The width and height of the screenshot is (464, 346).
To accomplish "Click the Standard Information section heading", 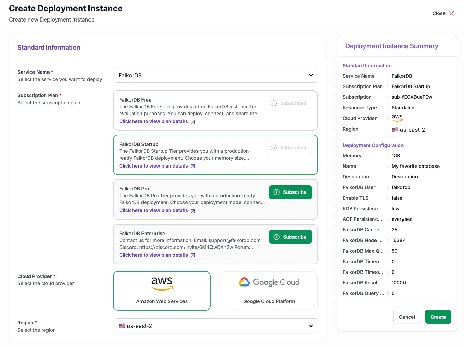I will click(49, 48).
